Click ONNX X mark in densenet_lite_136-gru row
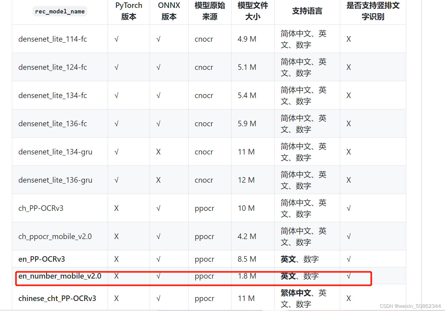The image size is (445, 311). [x=158, y=180]
